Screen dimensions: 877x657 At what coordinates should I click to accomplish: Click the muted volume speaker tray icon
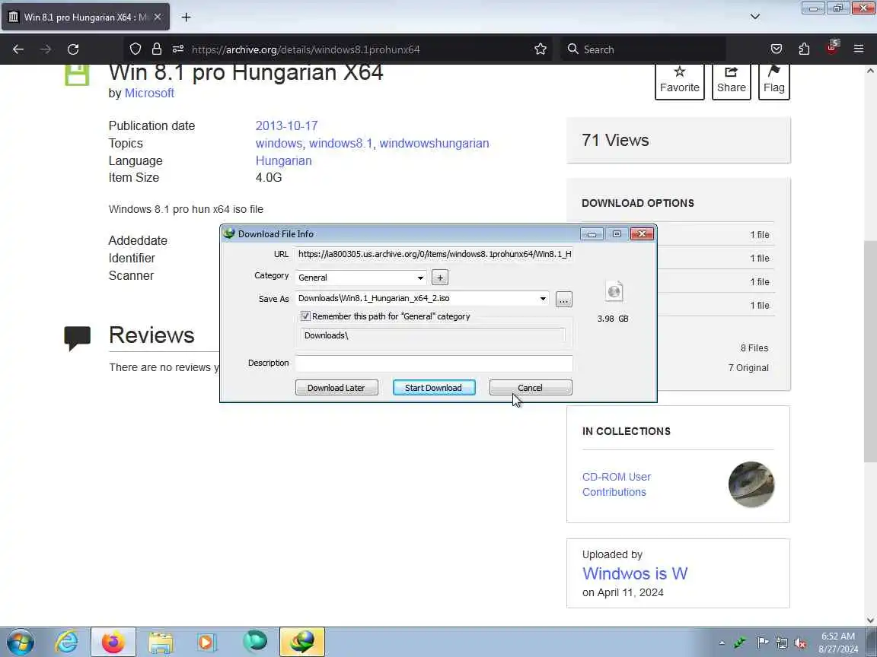tap(800, 643)
